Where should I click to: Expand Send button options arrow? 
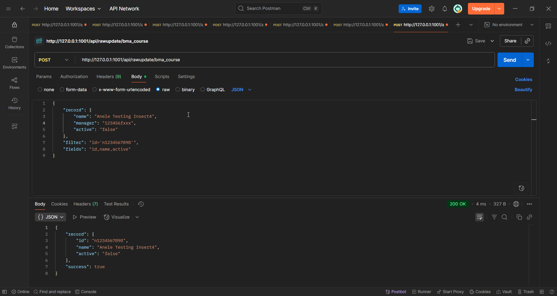coord(528,60)
